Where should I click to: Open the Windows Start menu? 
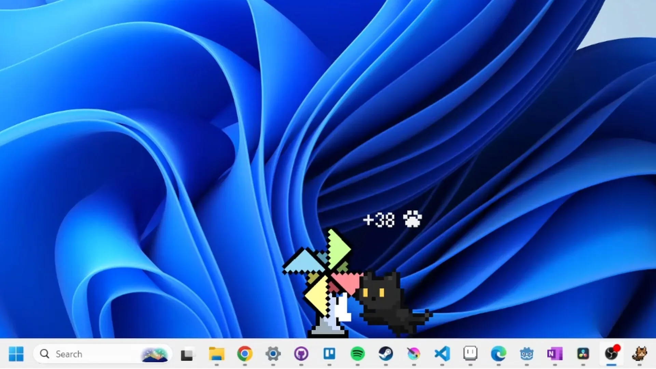16,354
